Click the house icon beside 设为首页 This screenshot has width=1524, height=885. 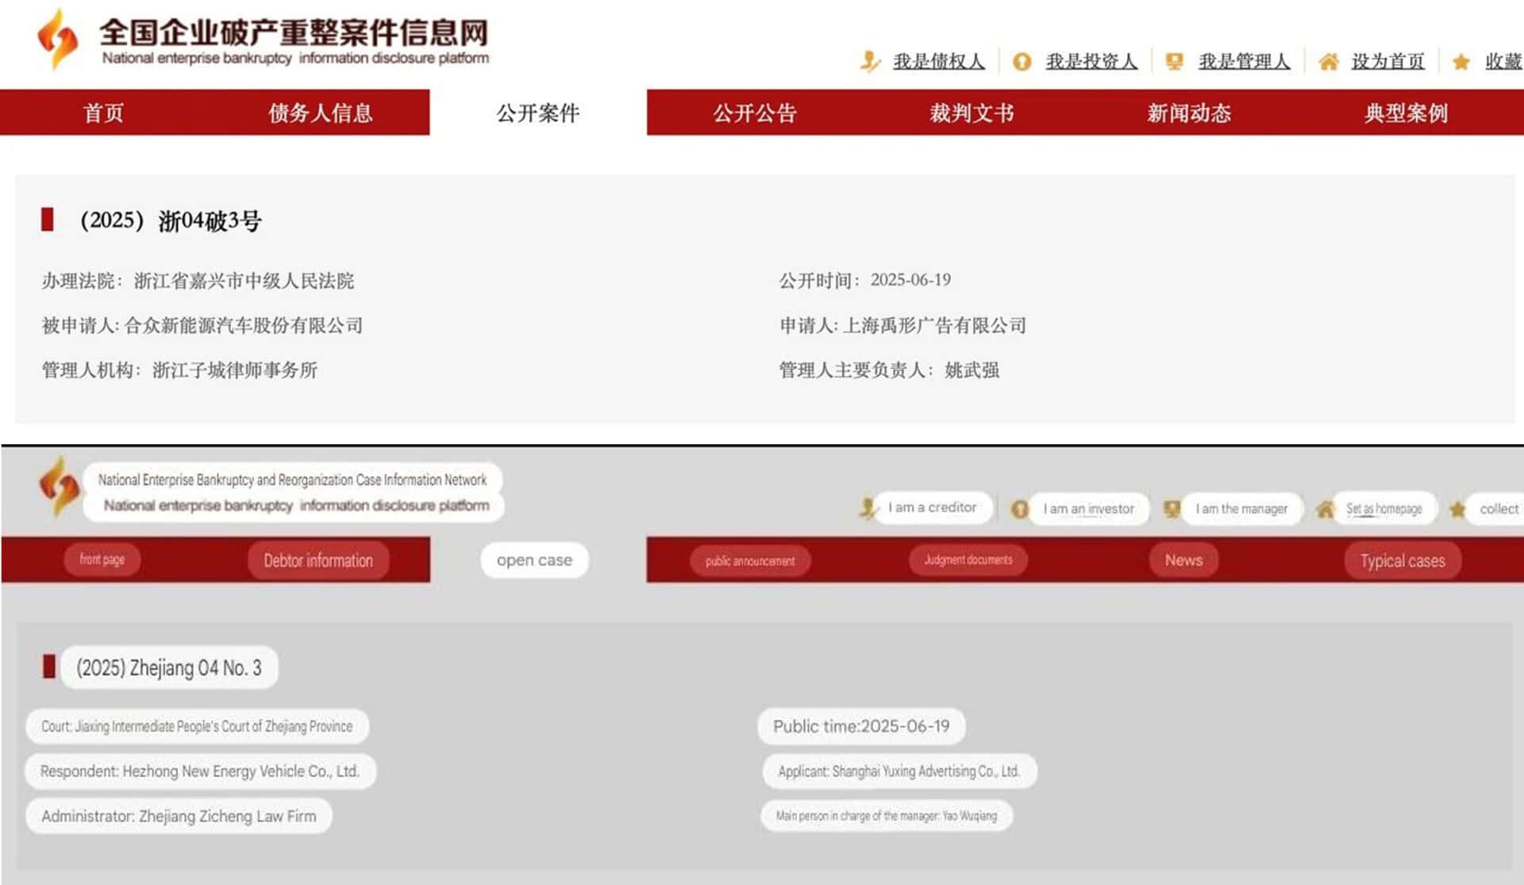point(1328,61)
